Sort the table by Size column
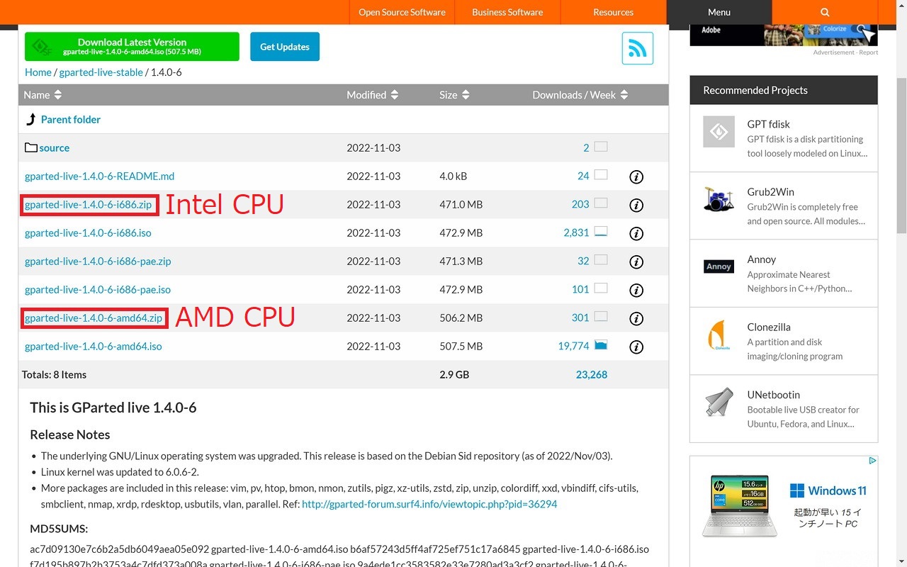The image size is (907, 567). pyautogui.click(x=454, y=95)
